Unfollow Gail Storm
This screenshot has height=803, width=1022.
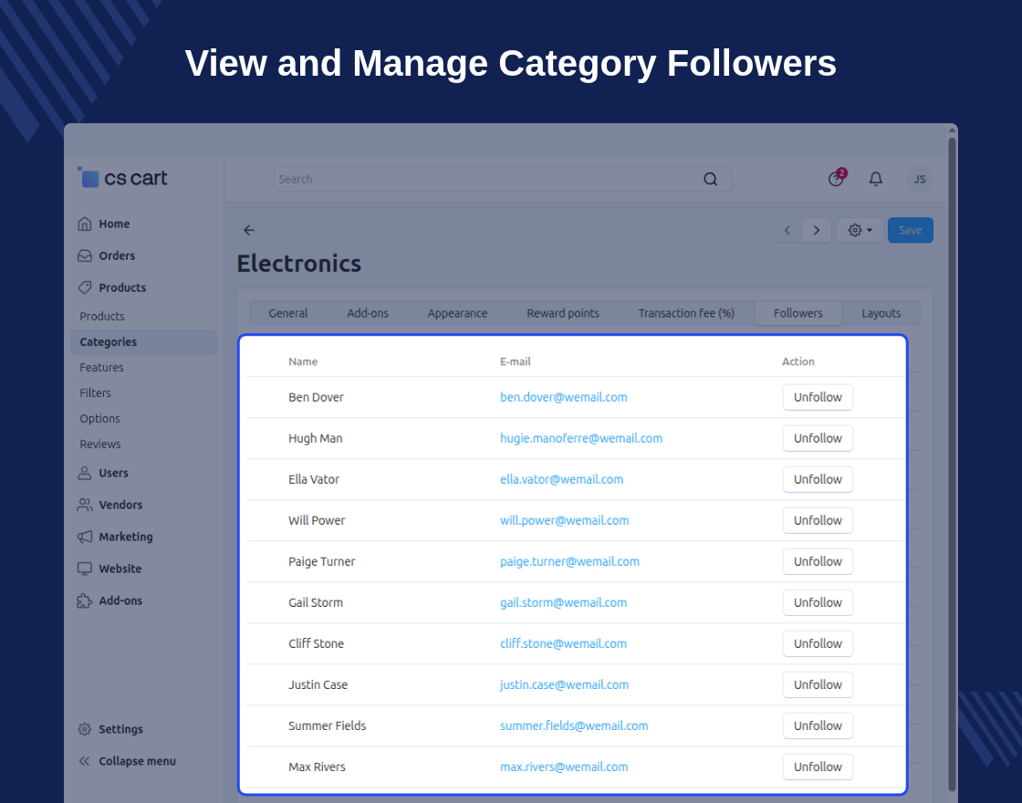click(818, 602)
